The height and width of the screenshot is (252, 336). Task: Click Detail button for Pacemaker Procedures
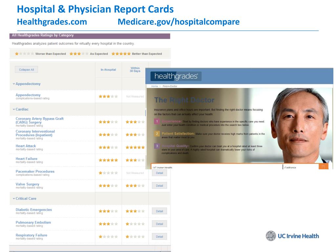159,173
